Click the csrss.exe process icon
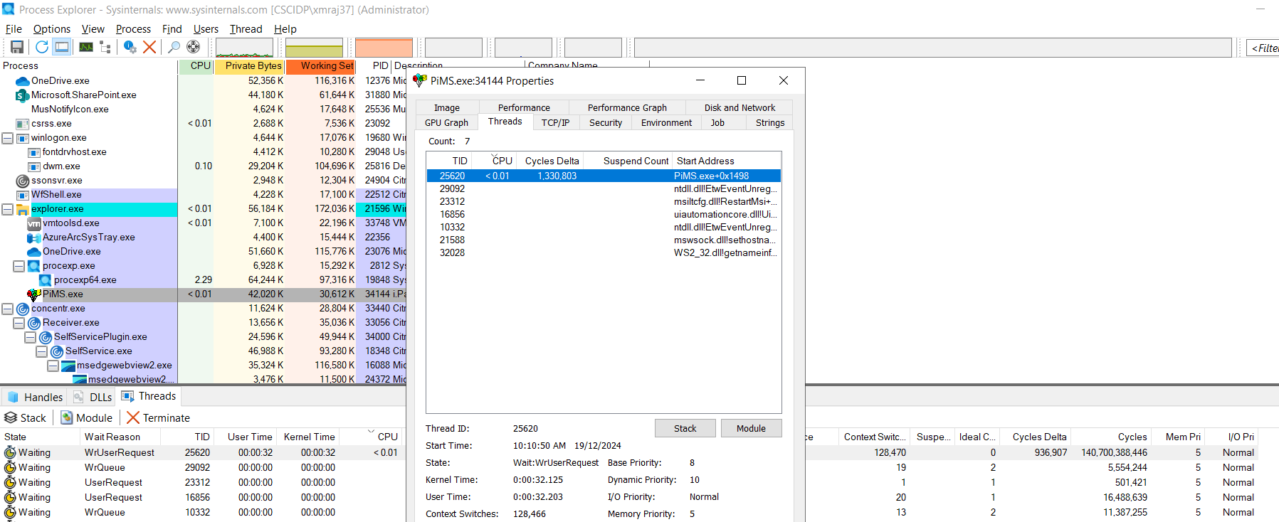1279x522 pixels. (x=22, y=124)
